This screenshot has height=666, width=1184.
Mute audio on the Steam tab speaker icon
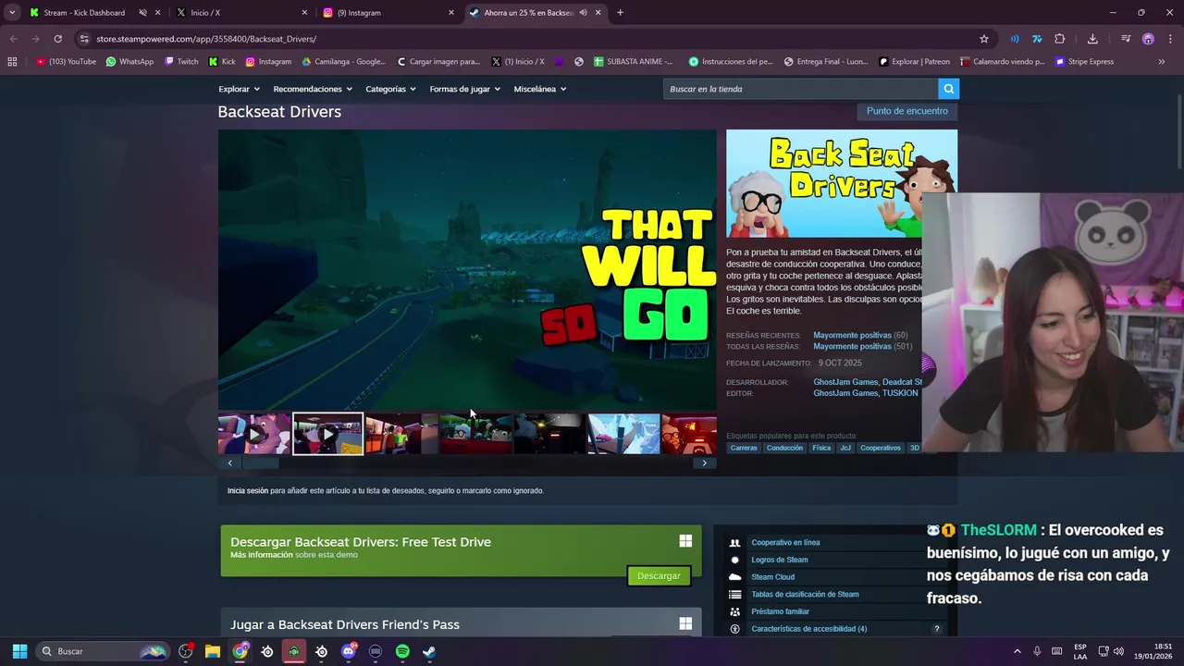tap(583, 13)
